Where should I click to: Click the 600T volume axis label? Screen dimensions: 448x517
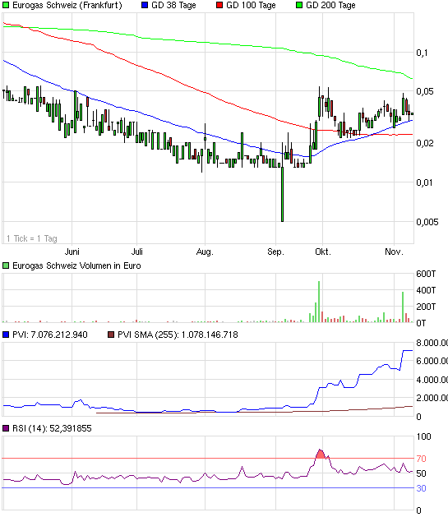click(x=426, y=274)
